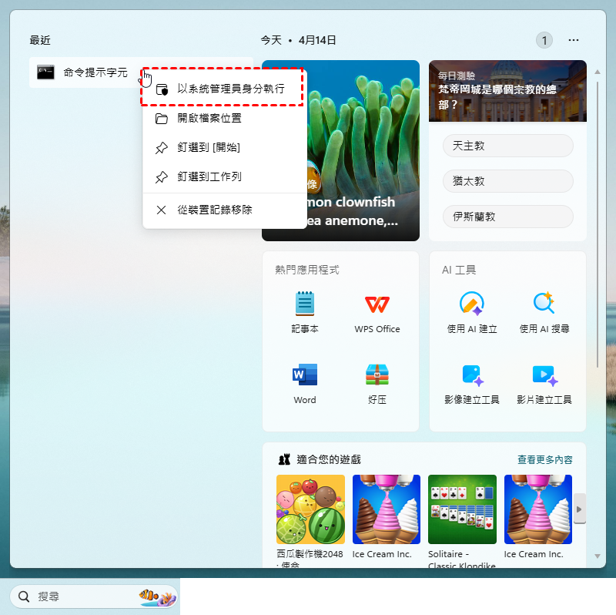
Task: Click the 搜尋 search box on taskbar
Action: (77, 597)
